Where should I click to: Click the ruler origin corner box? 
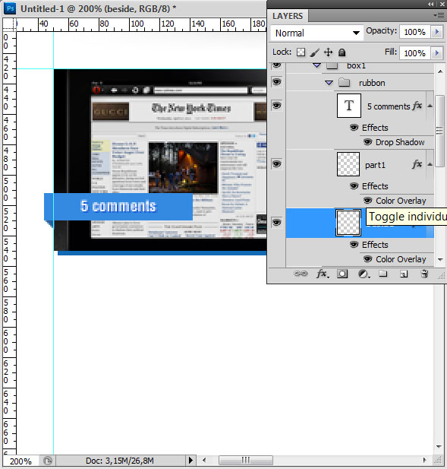10,24
